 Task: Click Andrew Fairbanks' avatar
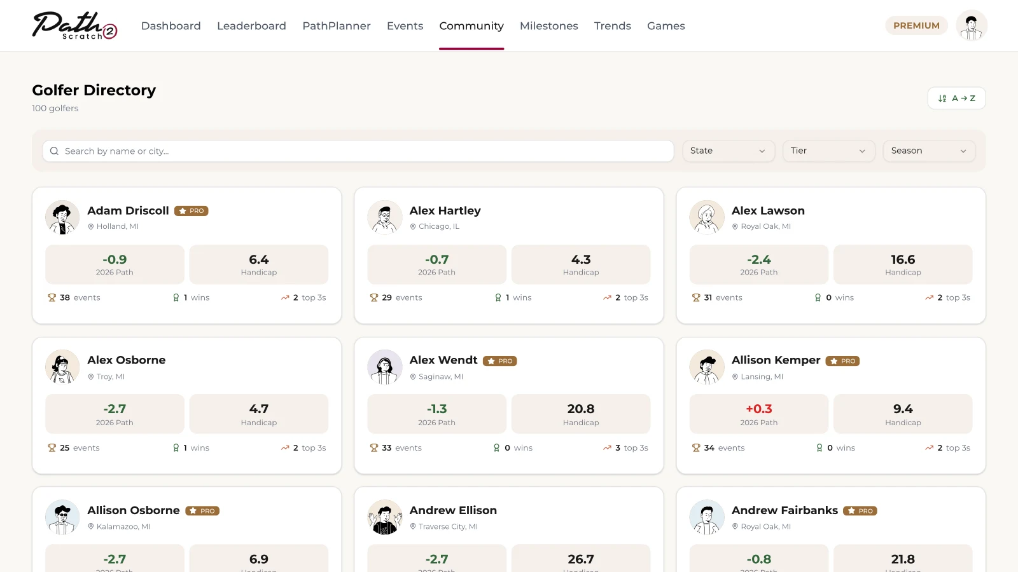point(707,517)
